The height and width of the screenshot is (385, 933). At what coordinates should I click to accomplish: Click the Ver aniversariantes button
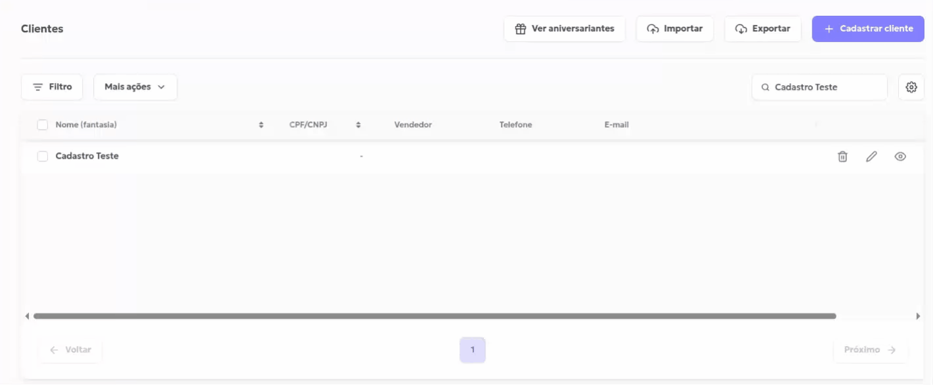click(x=565, y=29)
